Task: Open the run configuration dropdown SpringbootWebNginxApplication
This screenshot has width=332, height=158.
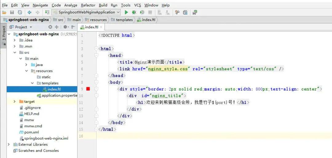Action: coord(86,12)
